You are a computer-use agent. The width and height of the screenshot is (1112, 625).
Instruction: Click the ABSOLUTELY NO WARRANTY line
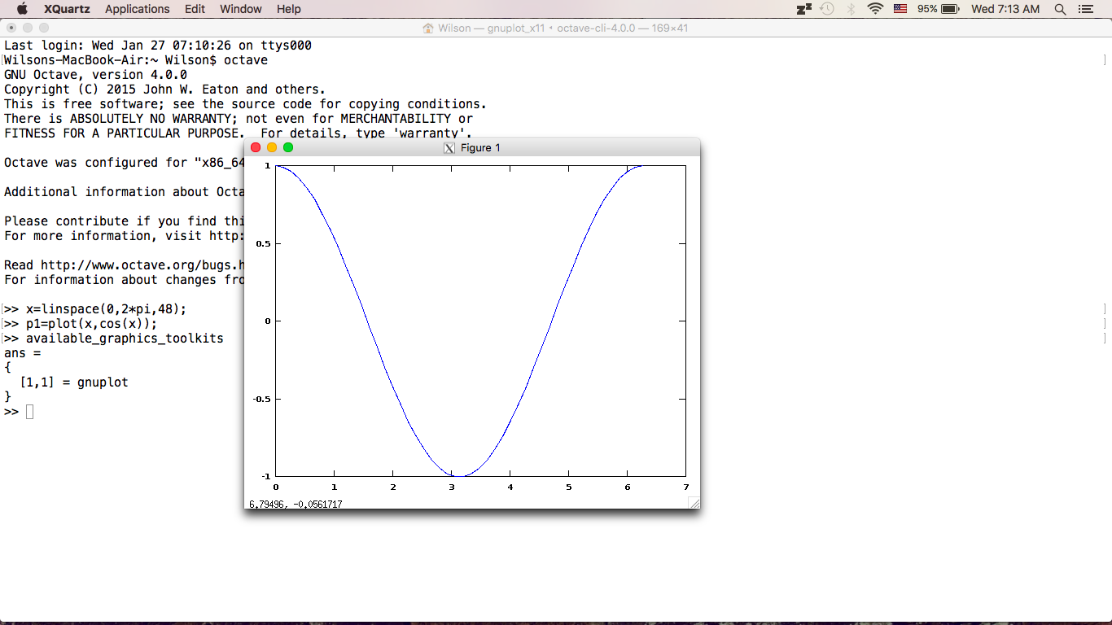[x=239, y=119]
